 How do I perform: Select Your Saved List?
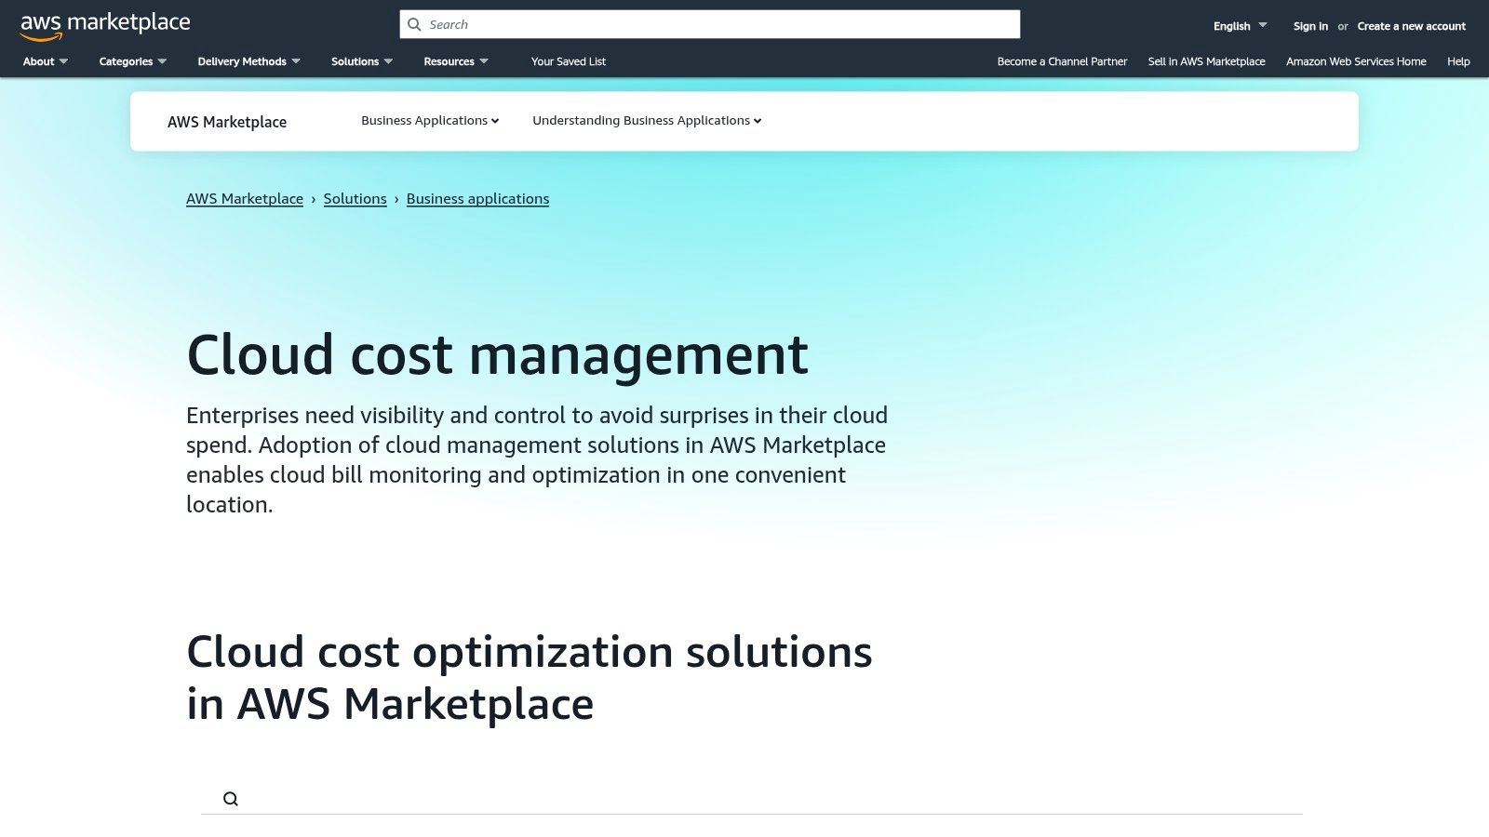[x=569, y=61]
